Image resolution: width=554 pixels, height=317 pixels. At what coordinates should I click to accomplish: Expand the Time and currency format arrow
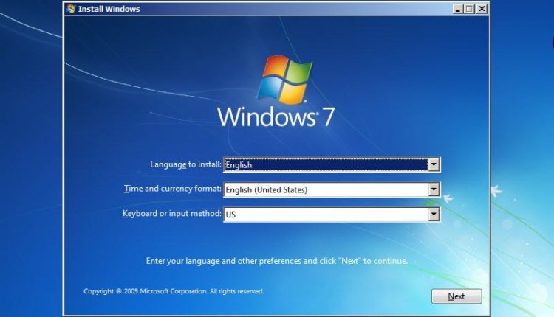coord(434,189)
